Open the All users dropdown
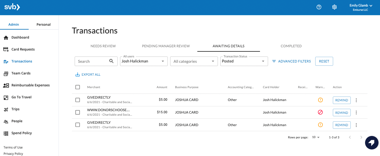Viewport: 380px width, 156px height. click(144, 61)
